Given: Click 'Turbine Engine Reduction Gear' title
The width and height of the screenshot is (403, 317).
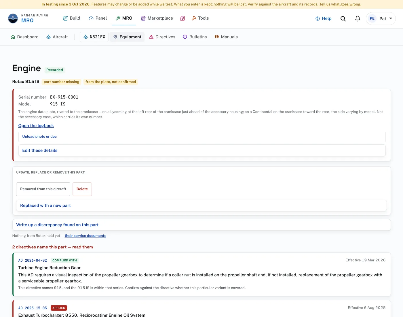Looking at the screenshot, I should coord(50,268).
